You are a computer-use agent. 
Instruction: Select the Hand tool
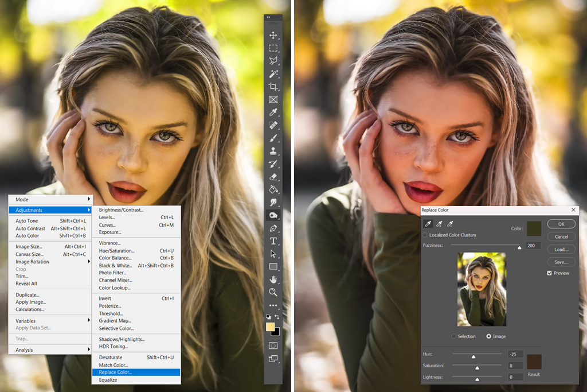273,280
